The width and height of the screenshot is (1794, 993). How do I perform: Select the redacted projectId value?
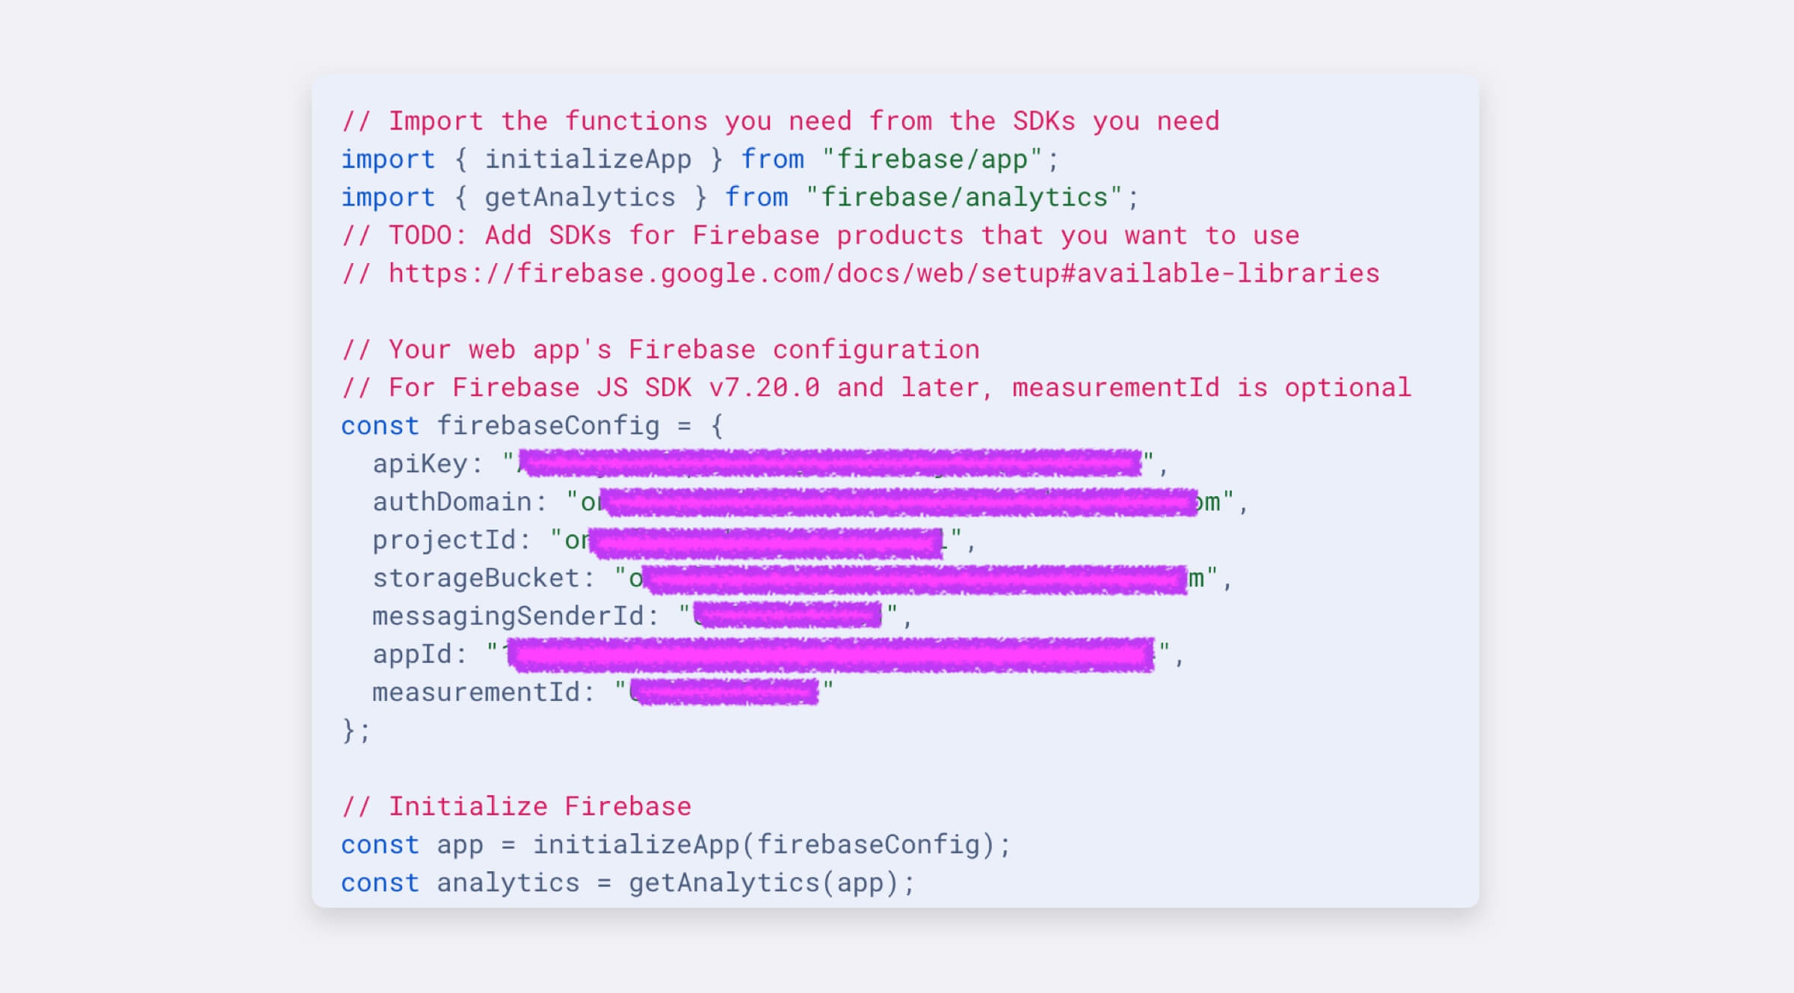click(762, 539)
